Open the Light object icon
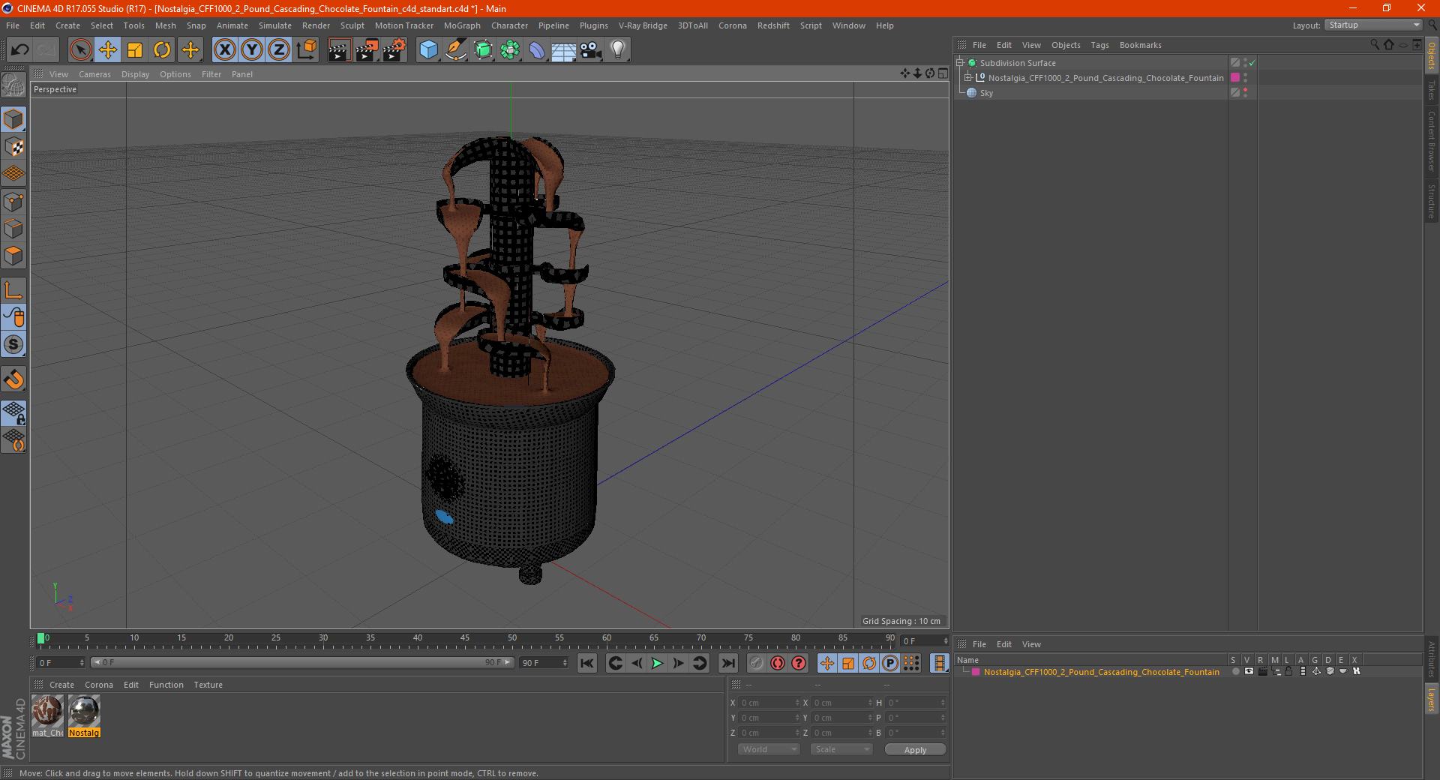The image size is (1440, 780). tap(617, 50)
